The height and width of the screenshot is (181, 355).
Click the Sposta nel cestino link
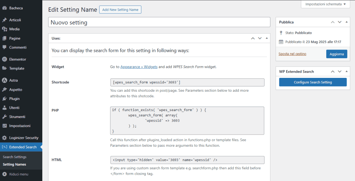[x=292, y=54]
